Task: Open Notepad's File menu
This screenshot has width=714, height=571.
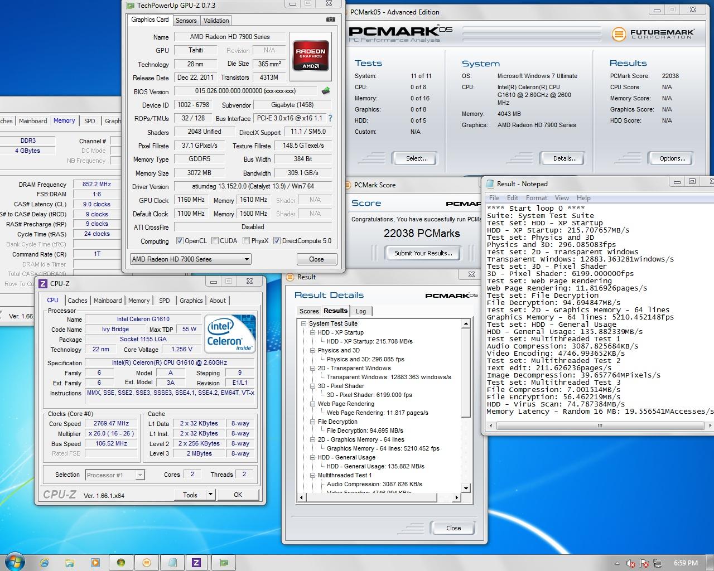Action: pos(494,198)
